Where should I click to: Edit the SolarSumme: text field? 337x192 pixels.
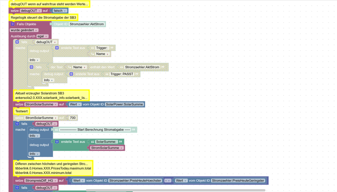[x=107, y=142]
